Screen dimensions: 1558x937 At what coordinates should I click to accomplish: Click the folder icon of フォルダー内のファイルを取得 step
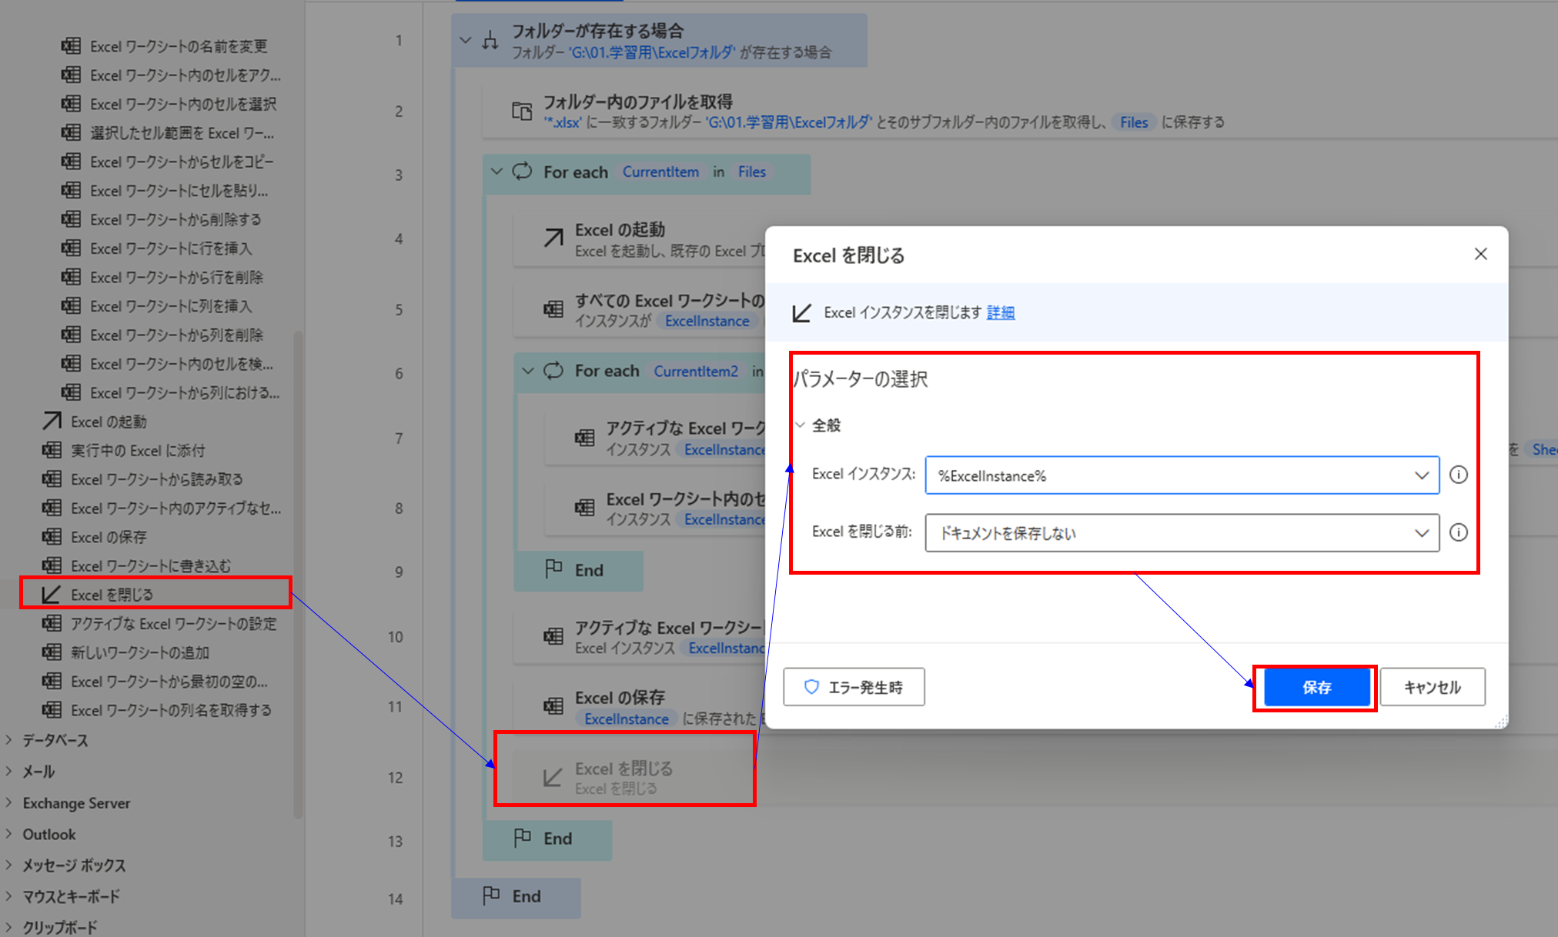(x=522, y=112)
